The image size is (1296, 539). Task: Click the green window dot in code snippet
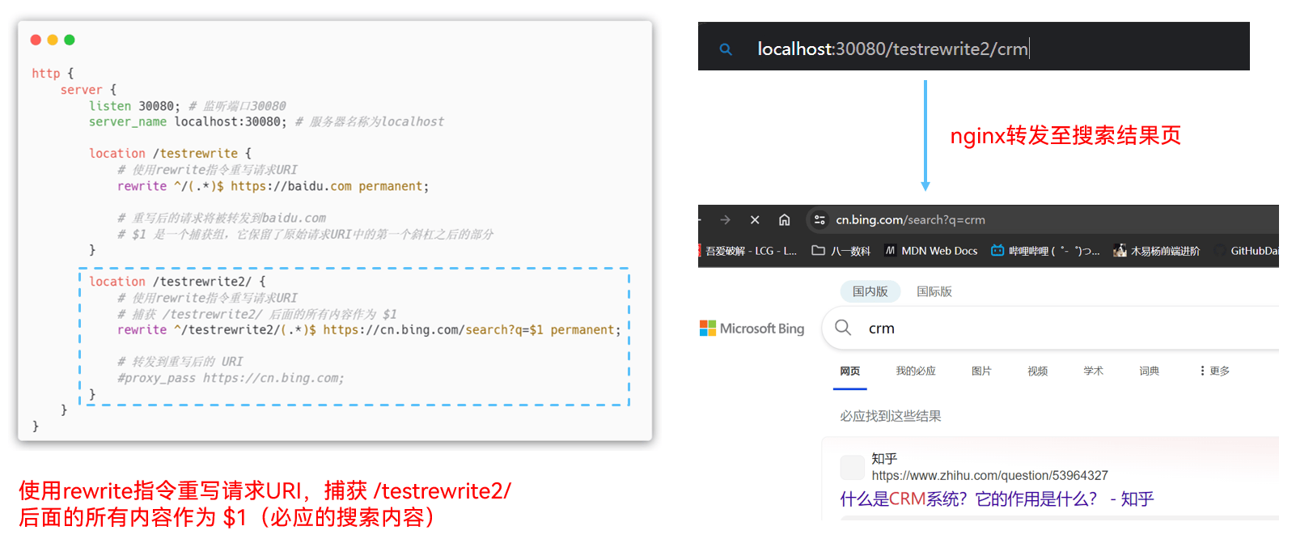click(70, 40)
